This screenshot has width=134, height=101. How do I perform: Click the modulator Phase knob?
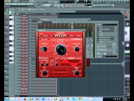(47, 65)
